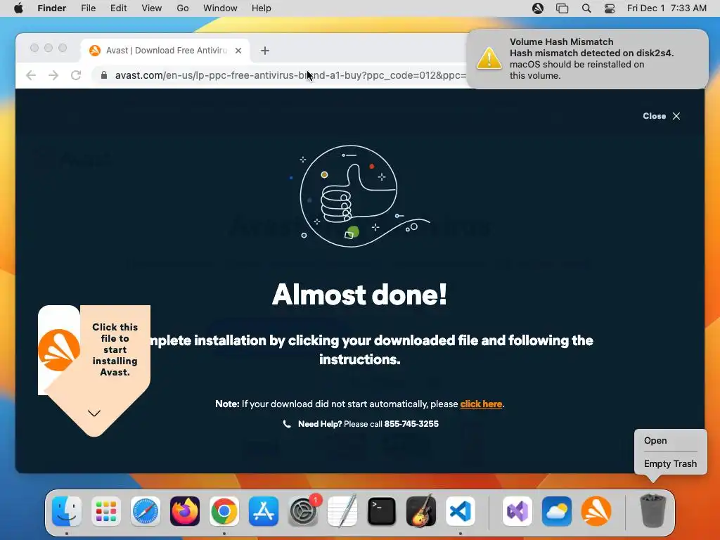Launch GarageBand from the Dock
Viewport: 720px width, 540px height.
(x=421, y=511)
